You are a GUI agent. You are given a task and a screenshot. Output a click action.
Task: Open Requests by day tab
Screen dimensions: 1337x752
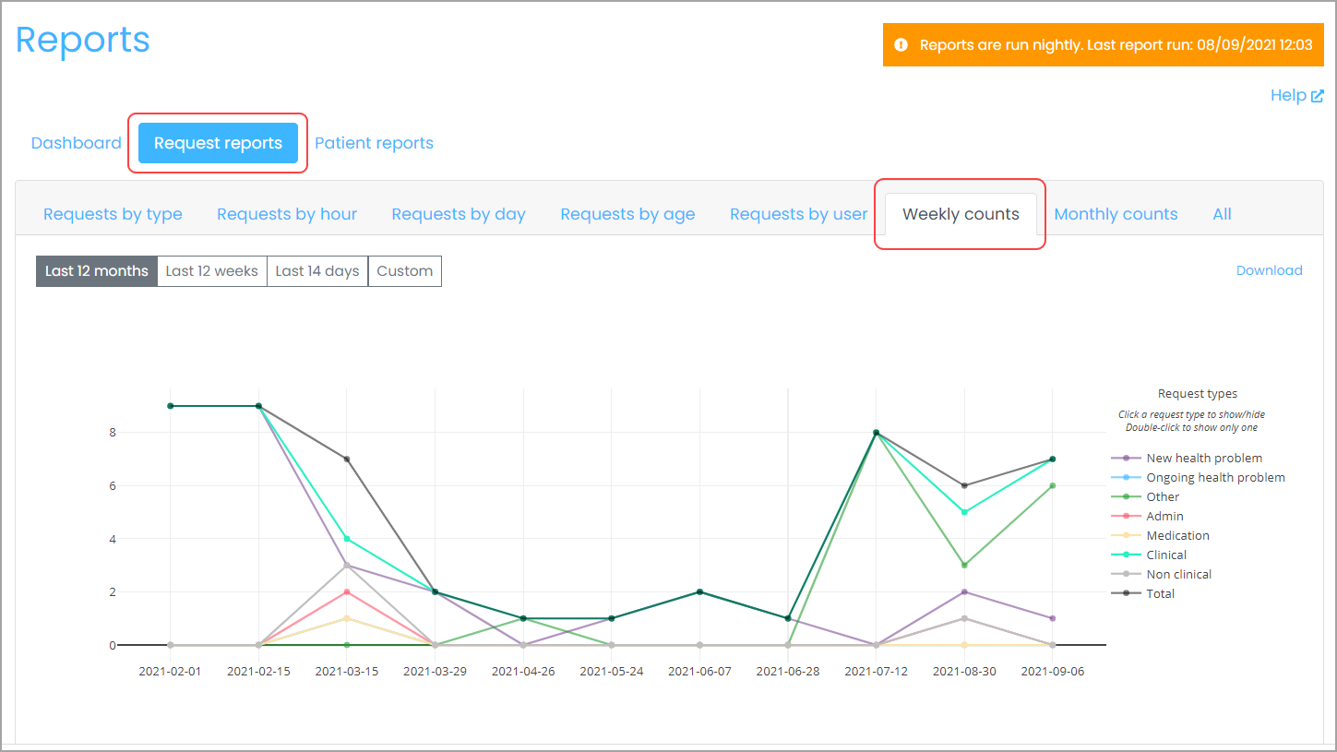[459, 214]
